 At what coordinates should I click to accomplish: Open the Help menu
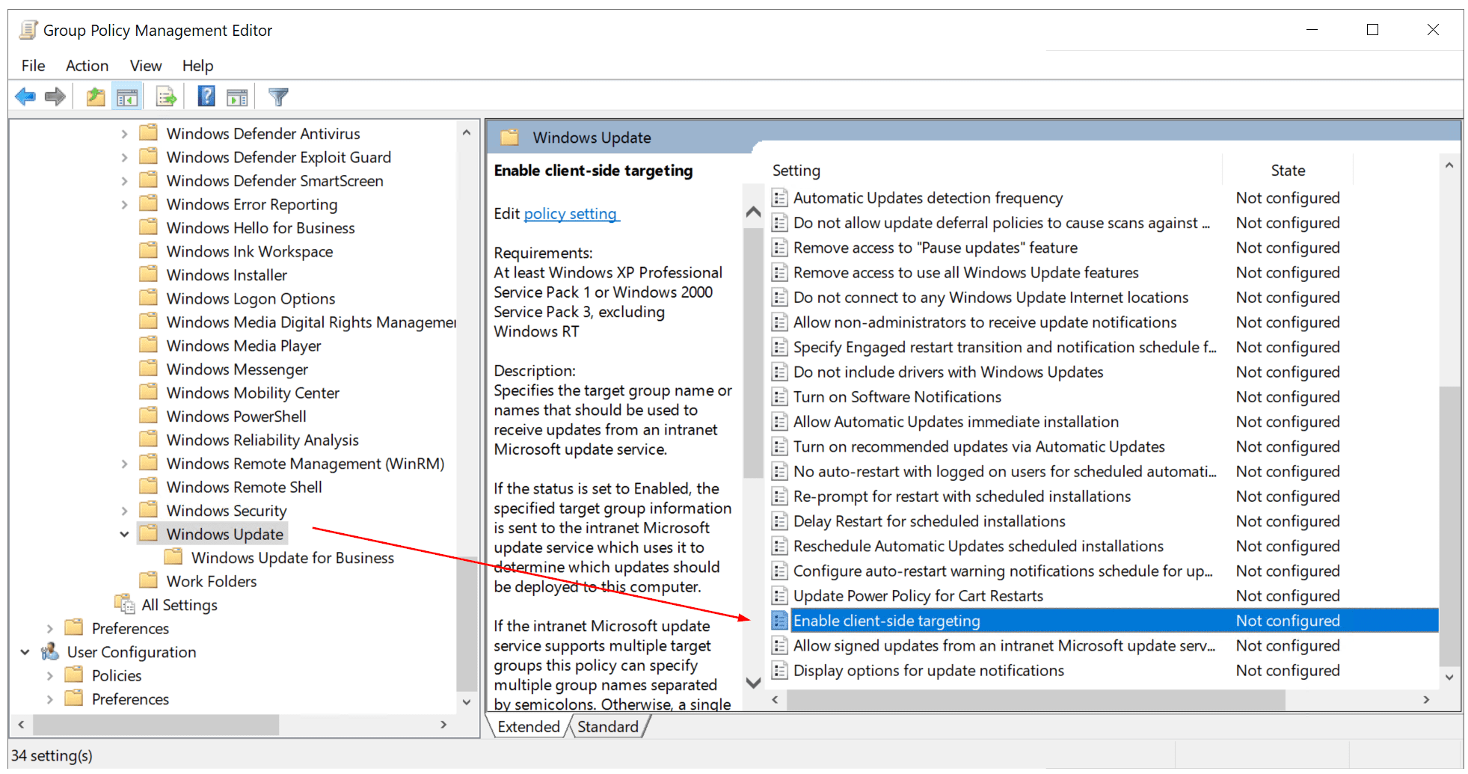(197, 66)
